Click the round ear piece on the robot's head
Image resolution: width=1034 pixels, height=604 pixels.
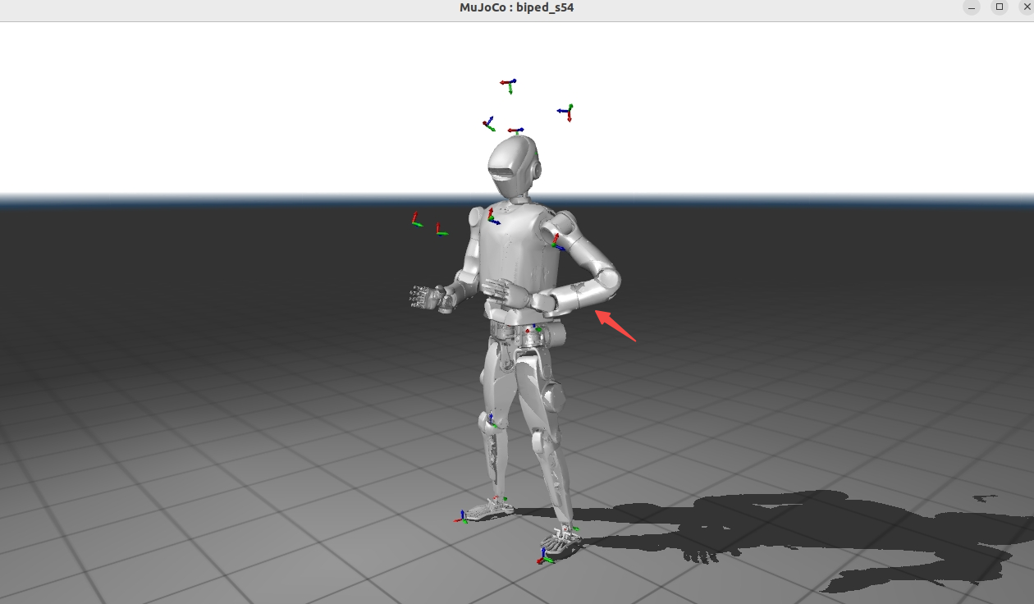tap(537, 170)
